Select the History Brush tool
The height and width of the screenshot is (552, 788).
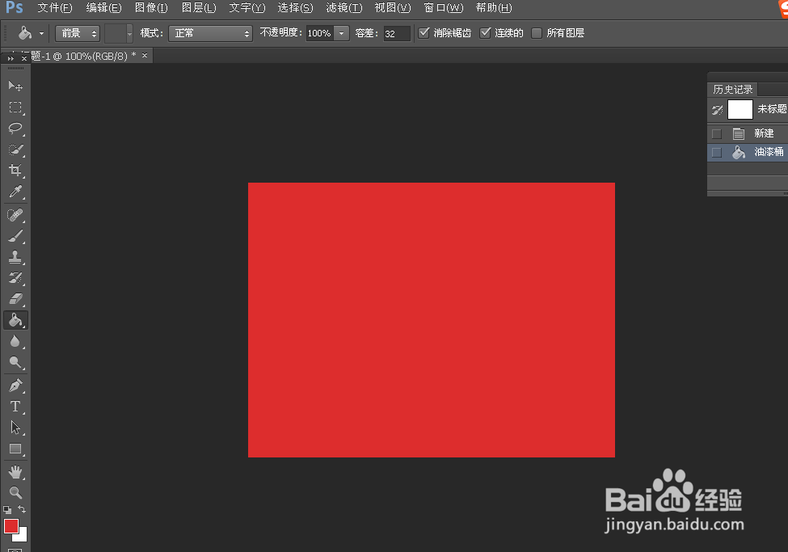tap(15, 278)
